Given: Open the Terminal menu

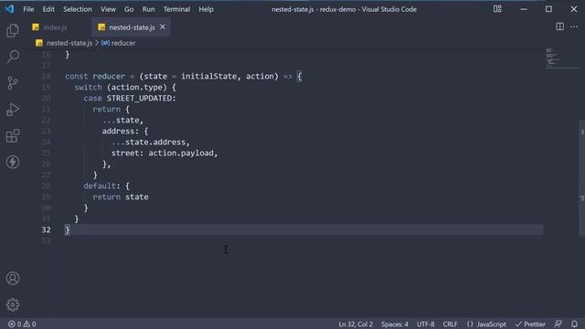Looking at the screenshot, I should click(x=176, y=9).
